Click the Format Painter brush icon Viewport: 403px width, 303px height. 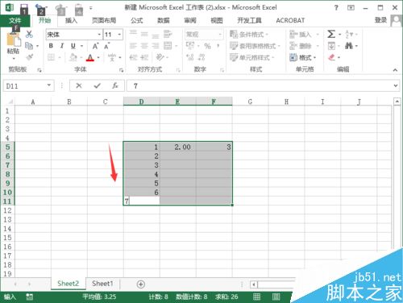pos(29,57)
